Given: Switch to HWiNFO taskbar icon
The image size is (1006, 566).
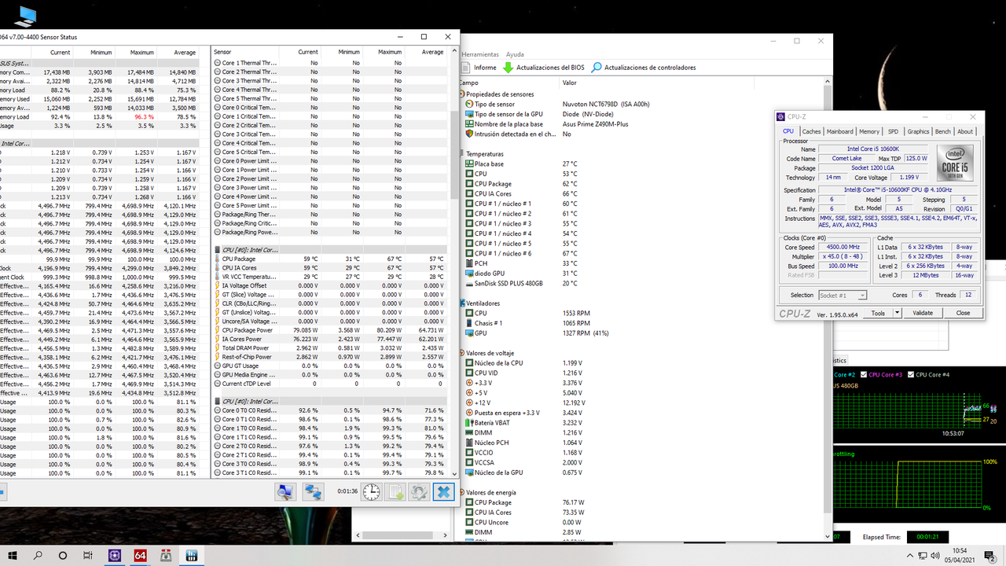Looking at the screenshot, I should point(191,555).
